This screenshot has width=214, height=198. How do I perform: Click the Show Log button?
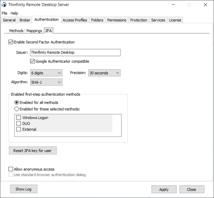coord(24,189)
